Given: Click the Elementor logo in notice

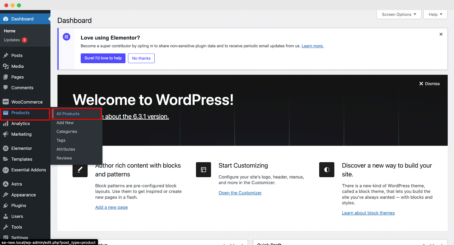Looking at the screenshot, I should tap(67, 37).
